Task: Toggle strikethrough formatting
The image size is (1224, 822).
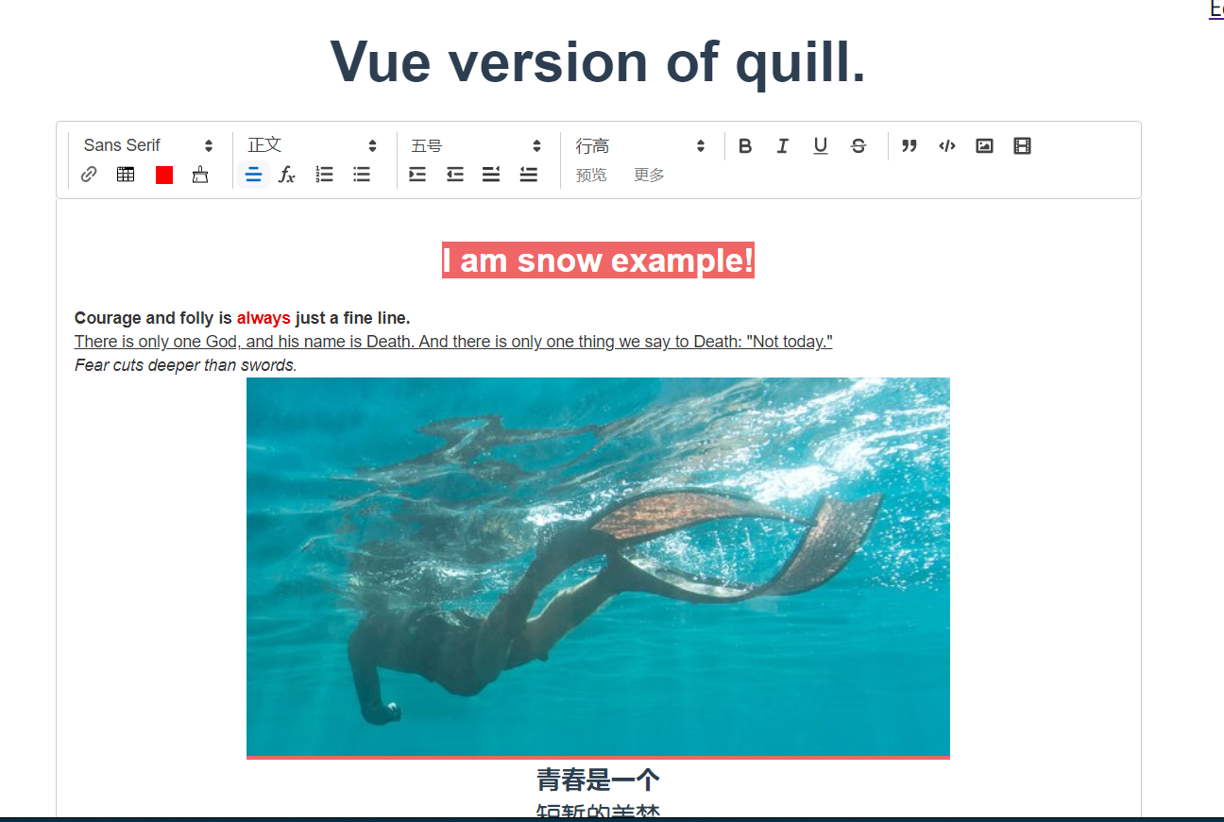Action: pos(858,145)
